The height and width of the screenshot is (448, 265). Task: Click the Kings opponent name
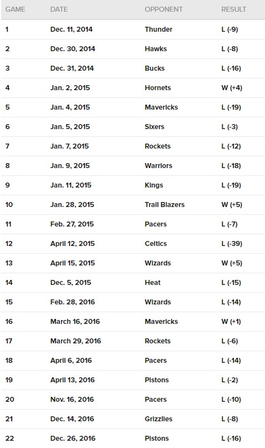pos(154,185)
